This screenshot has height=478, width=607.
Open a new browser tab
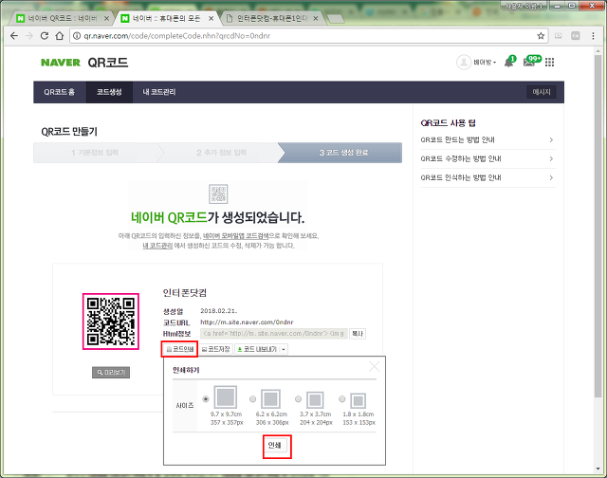[335, 19]
